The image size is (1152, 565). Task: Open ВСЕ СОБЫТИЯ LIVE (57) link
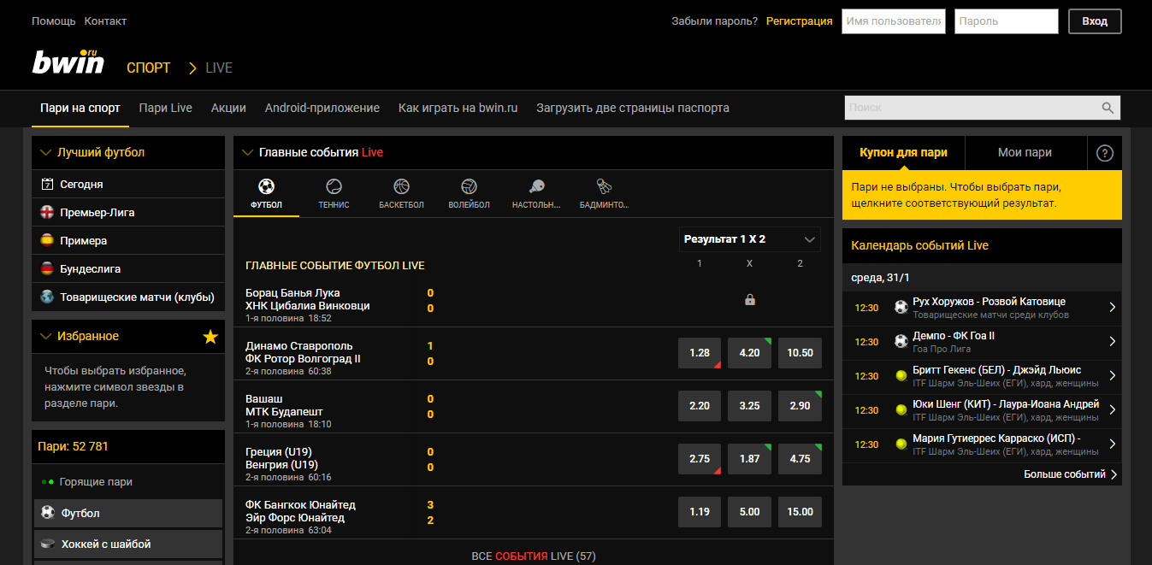point(534,556)
